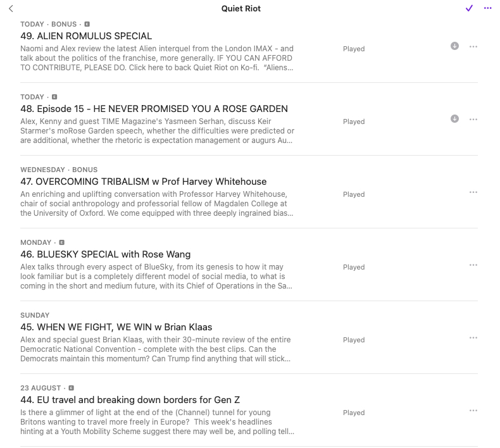Select 45. WHEN WE FIGHT, WE WIN episode
This screenshot has width=500, height=448.
point(116,327)
